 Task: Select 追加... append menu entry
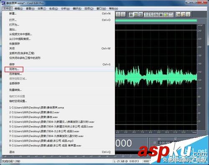59,30
